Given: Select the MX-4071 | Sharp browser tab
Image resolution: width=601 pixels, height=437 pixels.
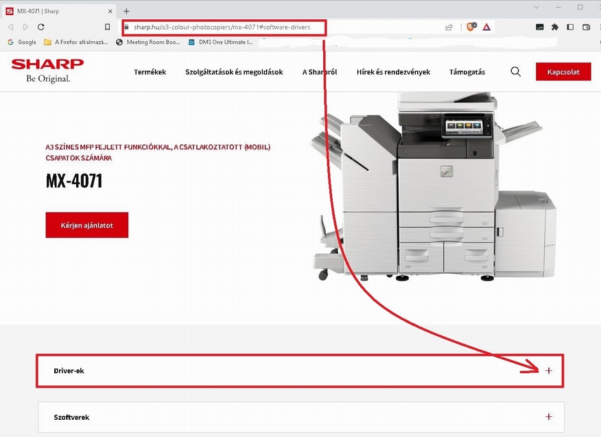Looking at the screenshot, I should pyautogui.click(x=60, y=11).
